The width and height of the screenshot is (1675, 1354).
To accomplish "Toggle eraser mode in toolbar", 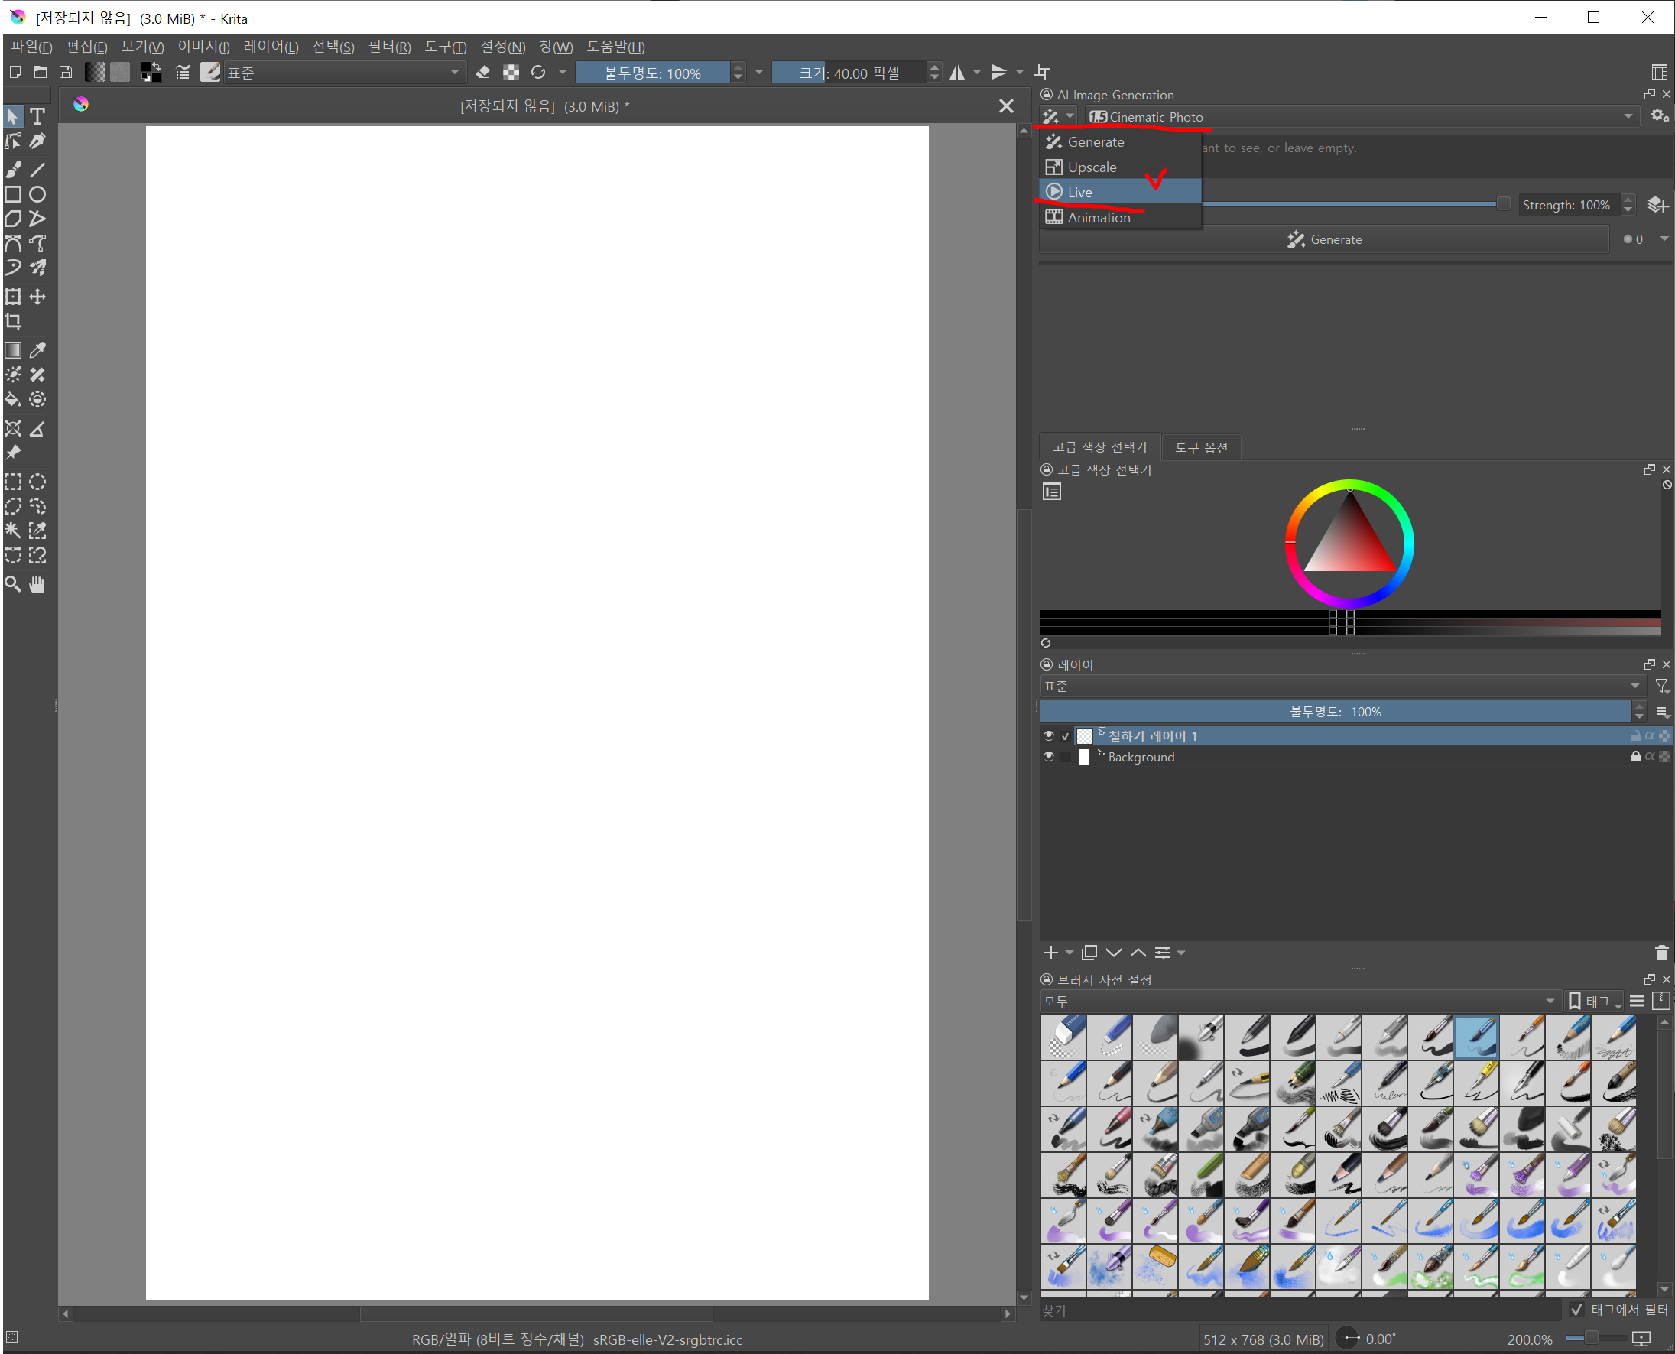I will [x=482, y=73].
